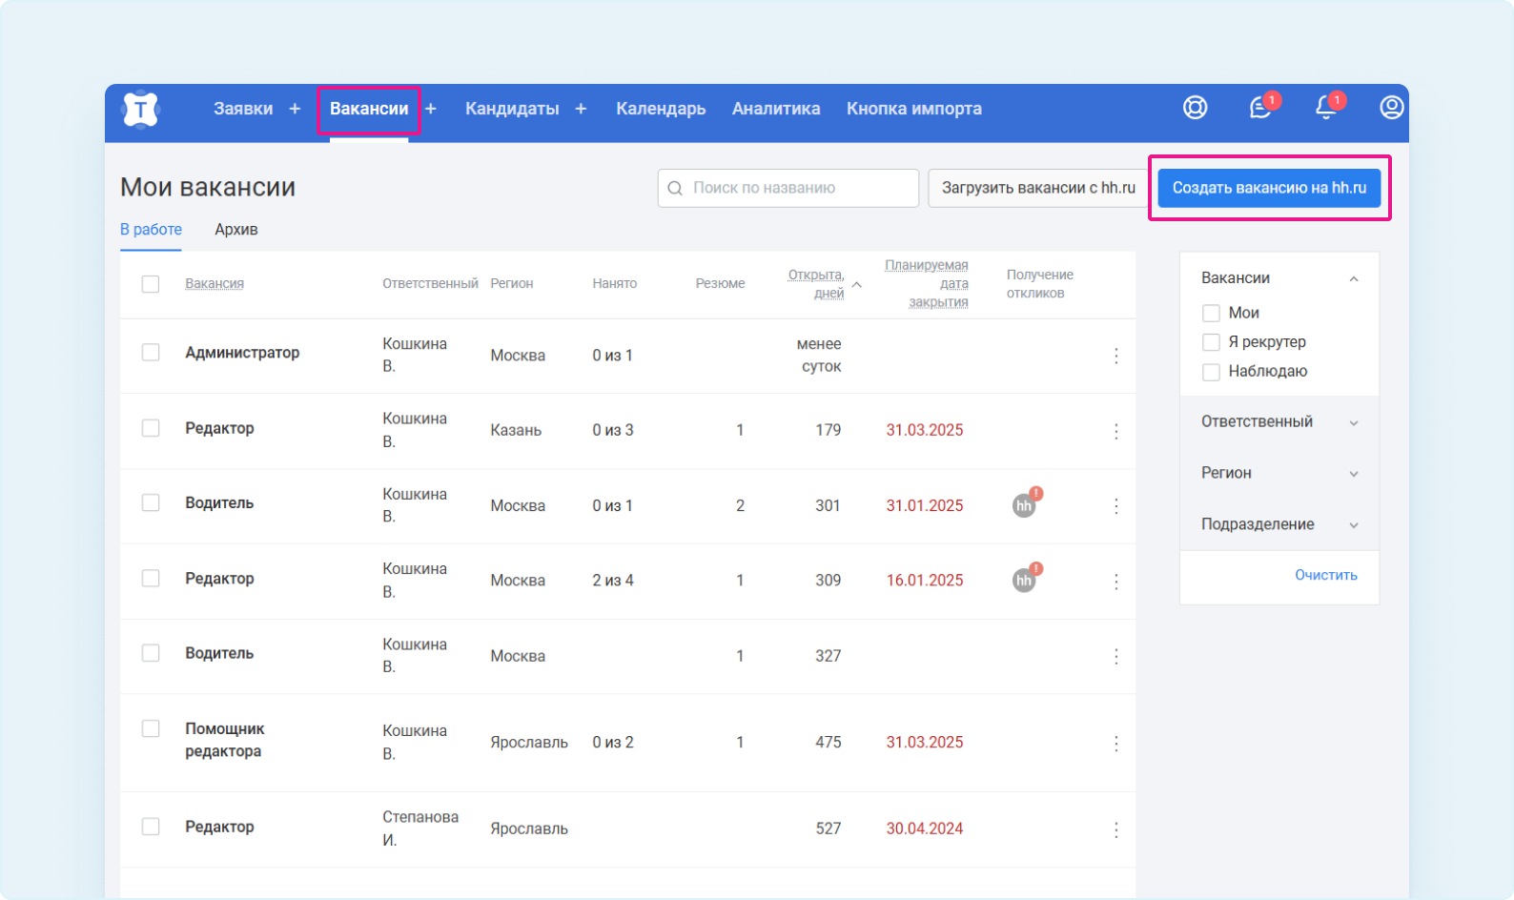Open the support lifebuoy icon
Image resolution: width=1514 pixels, height=900 pixels.
click(x=1195, y=108)
